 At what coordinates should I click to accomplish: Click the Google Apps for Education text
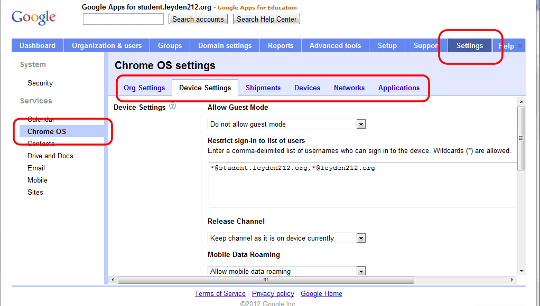point(257,7)
